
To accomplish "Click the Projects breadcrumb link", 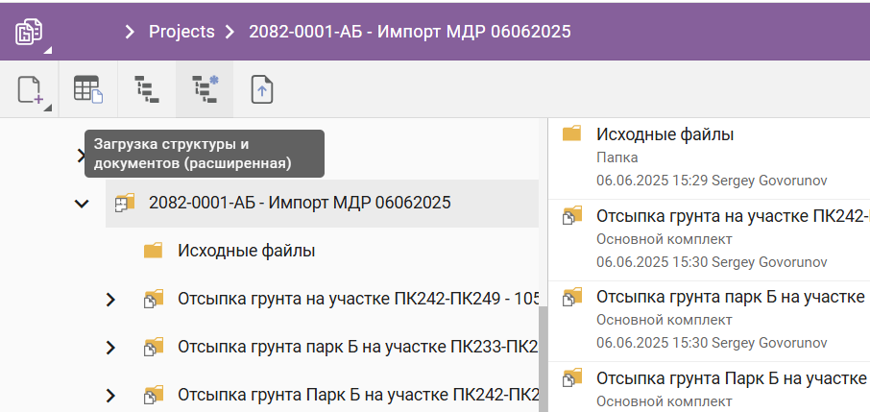I will tap(181, 32).
